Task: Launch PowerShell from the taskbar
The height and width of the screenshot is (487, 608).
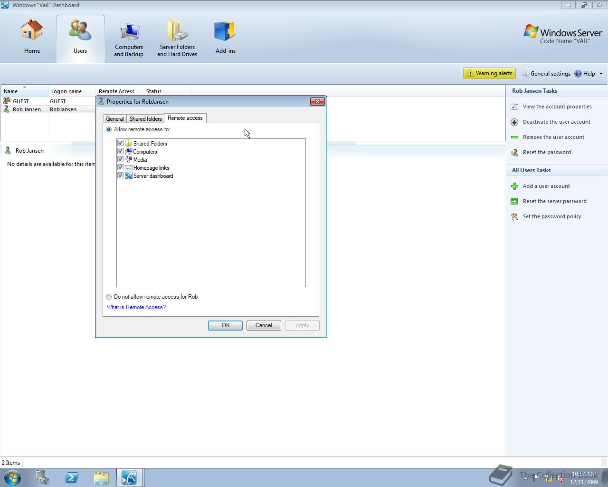Action: (72, 477)
